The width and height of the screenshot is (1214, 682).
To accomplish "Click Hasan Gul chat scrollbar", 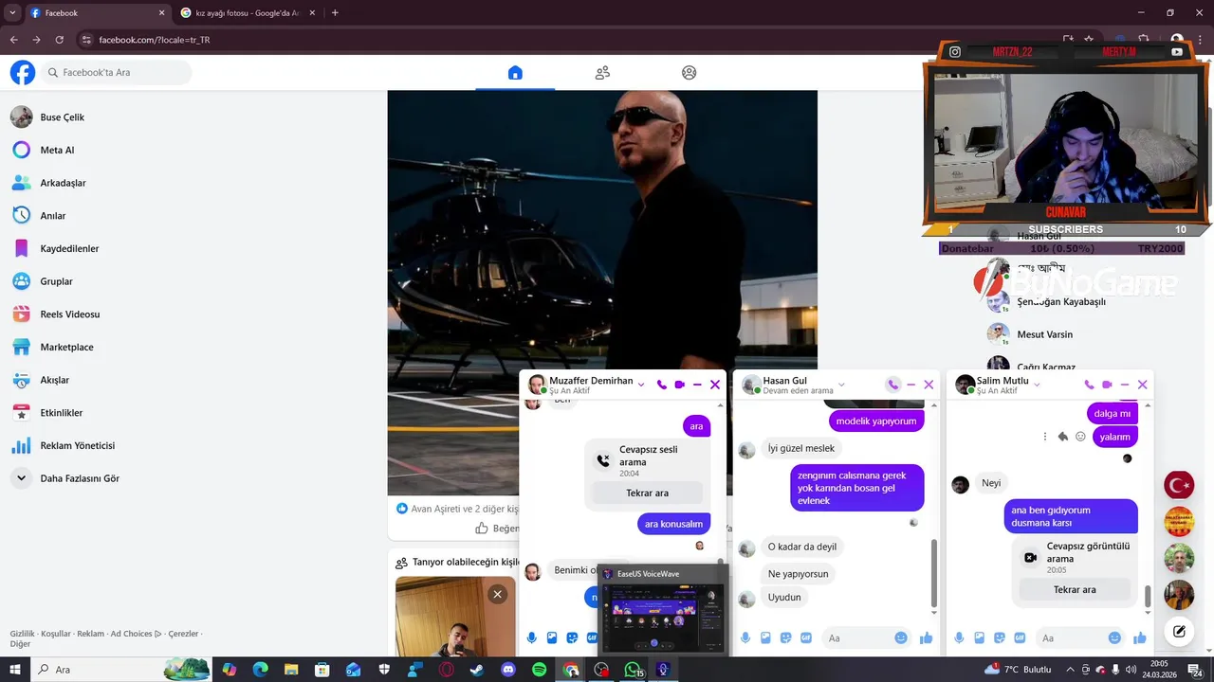I will [934, 573].
